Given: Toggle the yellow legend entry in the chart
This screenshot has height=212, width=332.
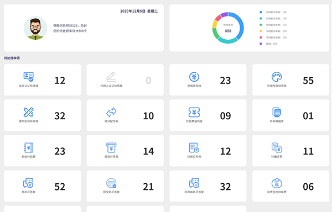Looking at the screenshot, I should coord(273,31).
